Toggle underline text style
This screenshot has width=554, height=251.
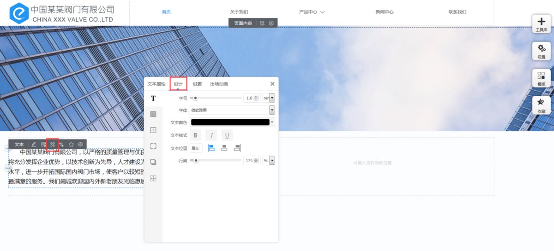(x=227, y=135)
